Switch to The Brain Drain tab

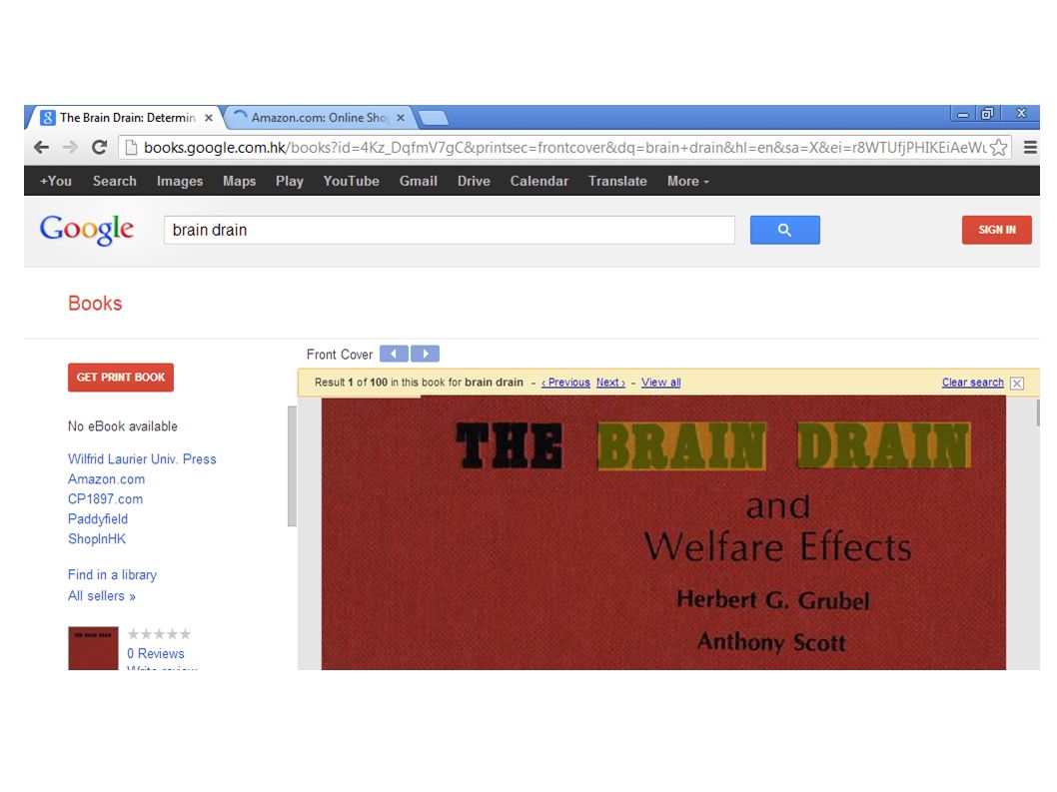pyautogui.click(x=126, y=118)
